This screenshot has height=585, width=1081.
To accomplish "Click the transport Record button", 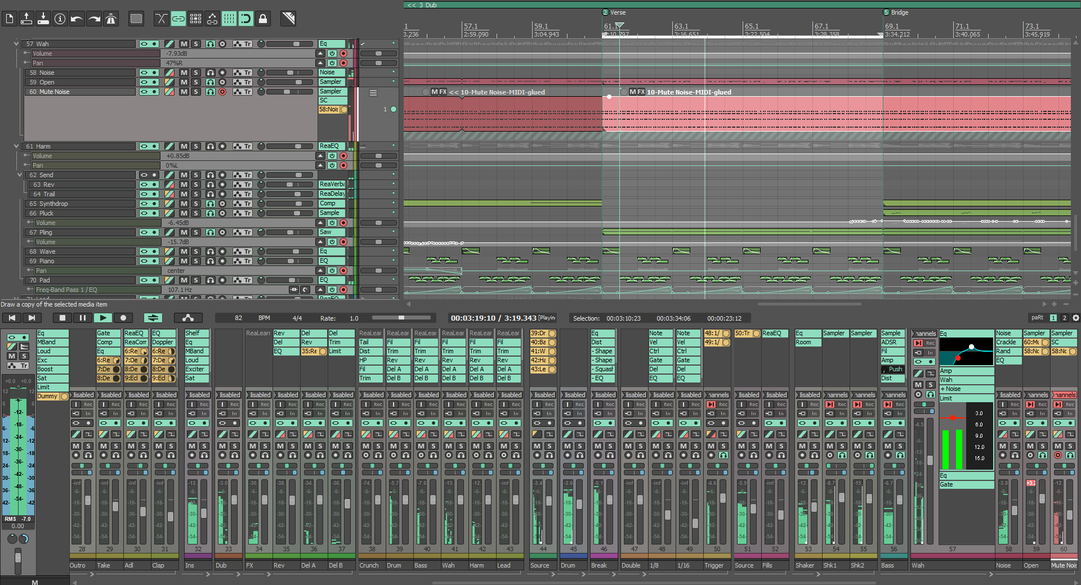I will tap(123, 318).
